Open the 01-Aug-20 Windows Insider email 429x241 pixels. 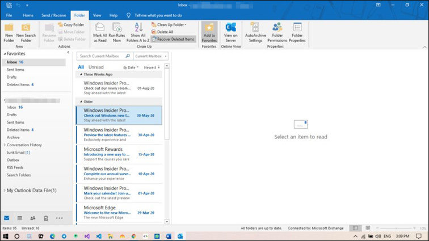click(119, 88)
